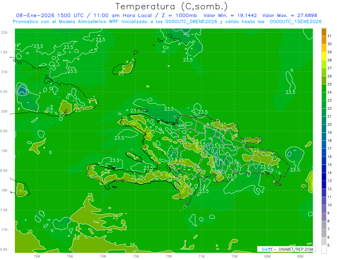The width and height of the screenshot is (337, 260).
Task: Pick the teal swatch between 19 and 20
Action: click(324, 129)
